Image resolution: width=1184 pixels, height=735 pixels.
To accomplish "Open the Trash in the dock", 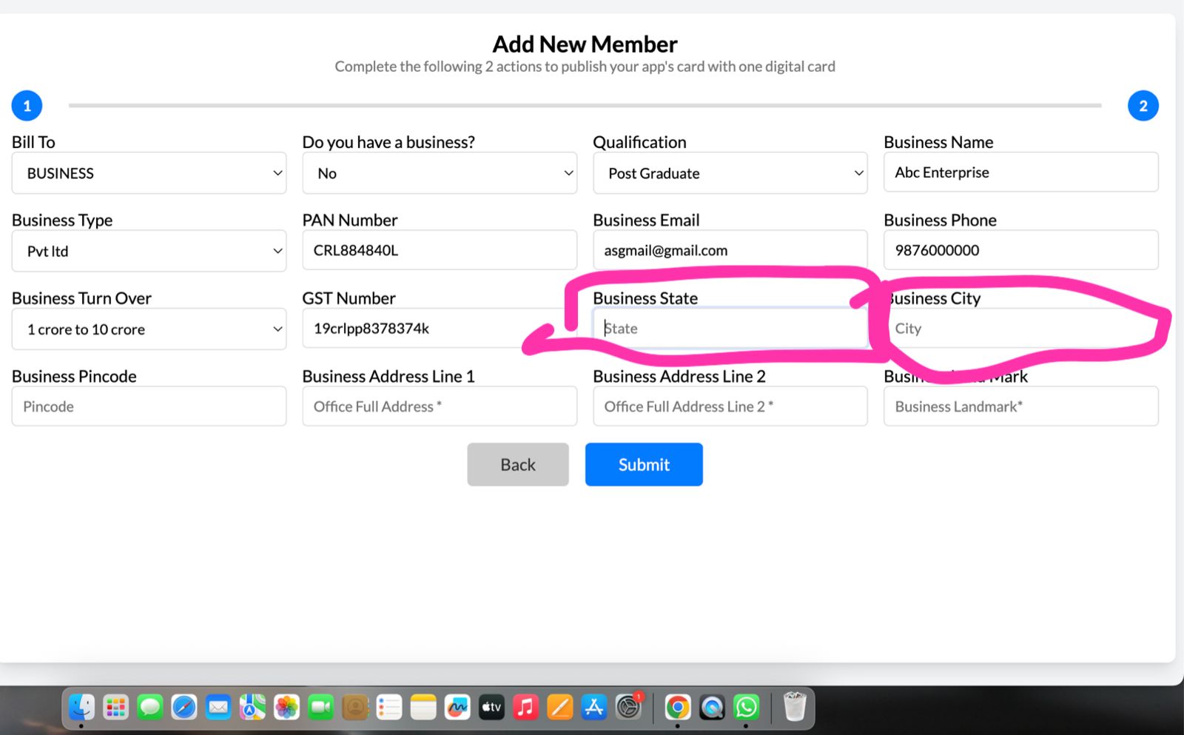I will 794,707.
